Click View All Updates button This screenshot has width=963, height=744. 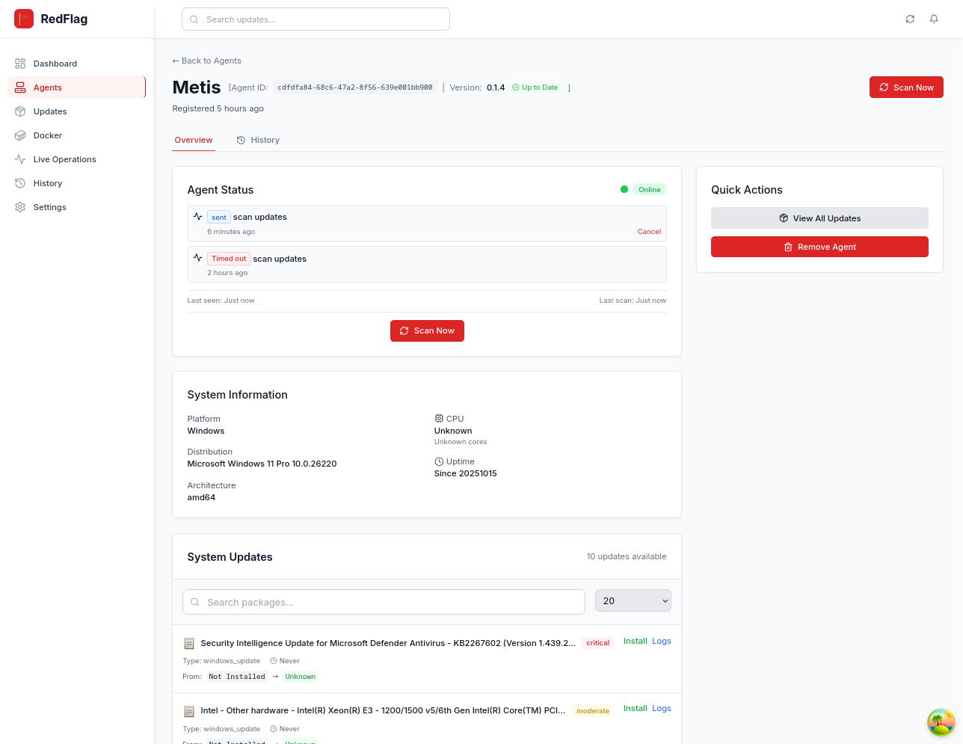[x=819, y=218]
